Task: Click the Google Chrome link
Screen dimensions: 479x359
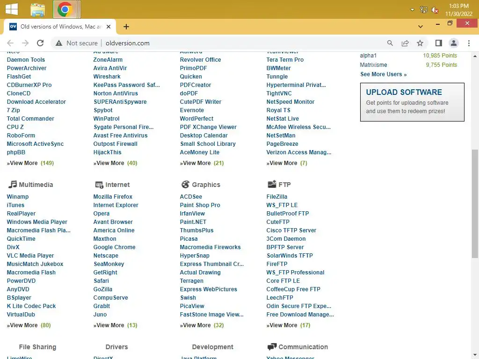Action: 114,247
